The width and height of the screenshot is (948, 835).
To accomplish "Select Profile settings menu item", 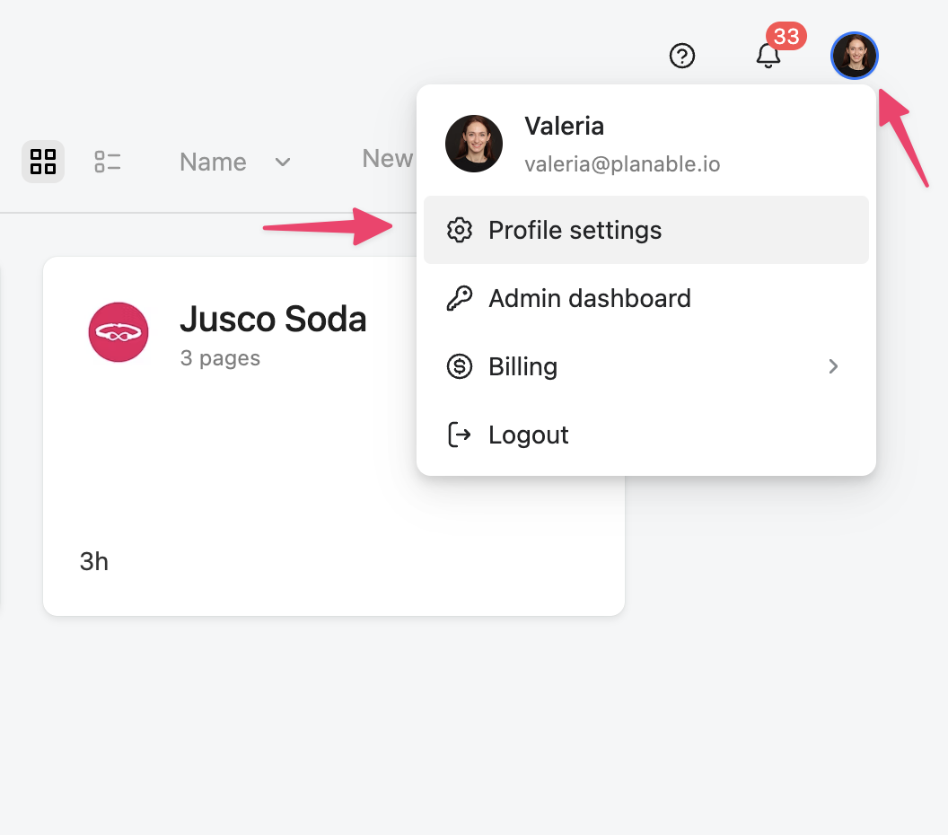I will pos(575,231).
